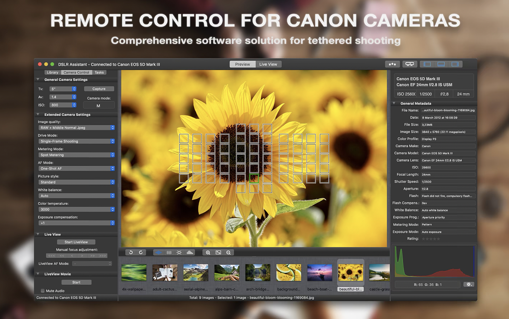Step focus back with << button
Image resolution: width=509 pixels, height=319 pixels.
pos(62,256)
